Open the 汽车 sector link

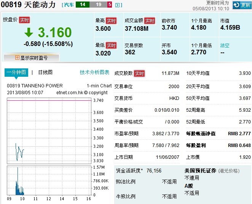click(x=69, y=5)
